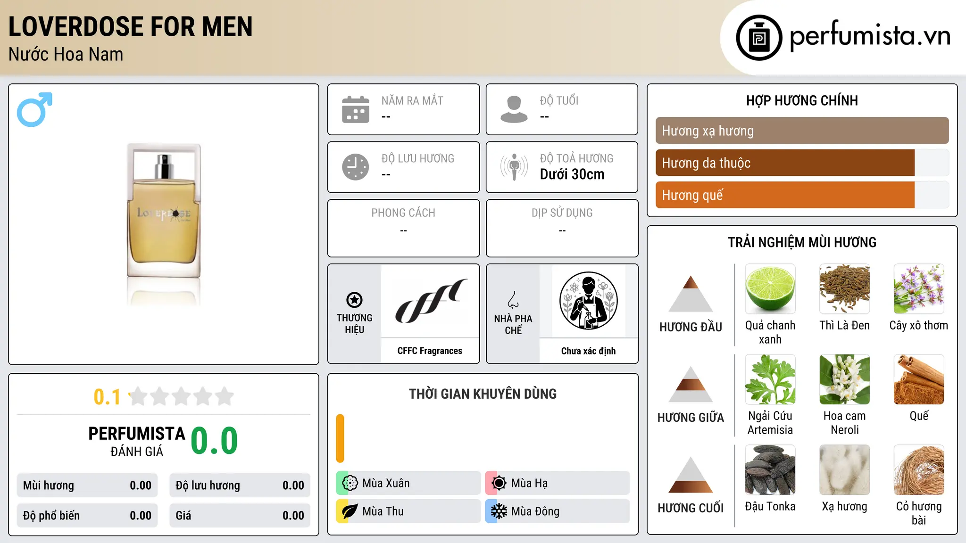Click the green 0.0 Perfumista score
This screenshot has width=966, height=543.
pyautogui.click(x=214, y=441)
